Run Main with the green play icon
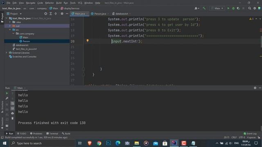The height and width of the screenshot is (147, 262). 228,8
